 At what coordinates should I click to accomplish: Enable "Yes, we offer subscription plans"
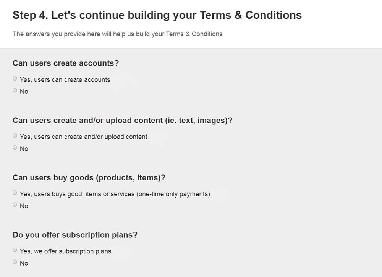[15, 250]
